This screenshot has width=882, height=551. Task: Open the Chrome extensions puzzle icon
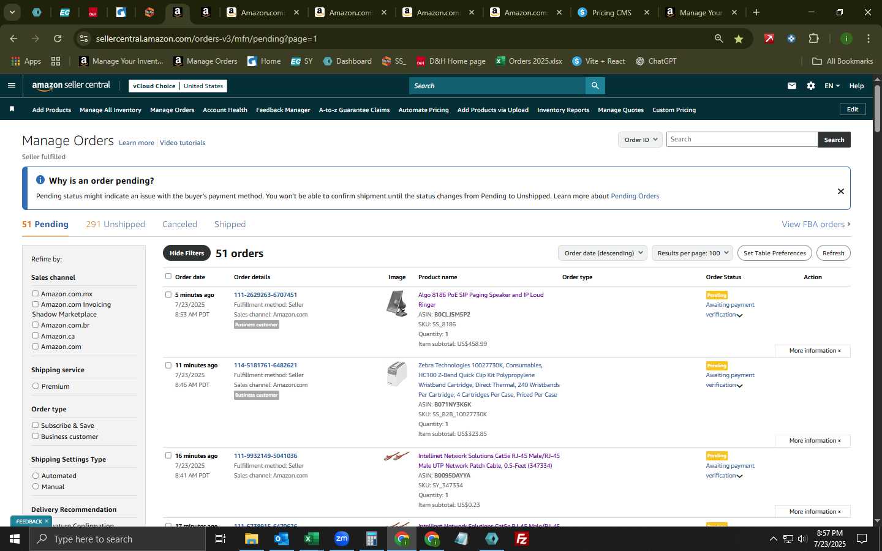pos(813,39)
